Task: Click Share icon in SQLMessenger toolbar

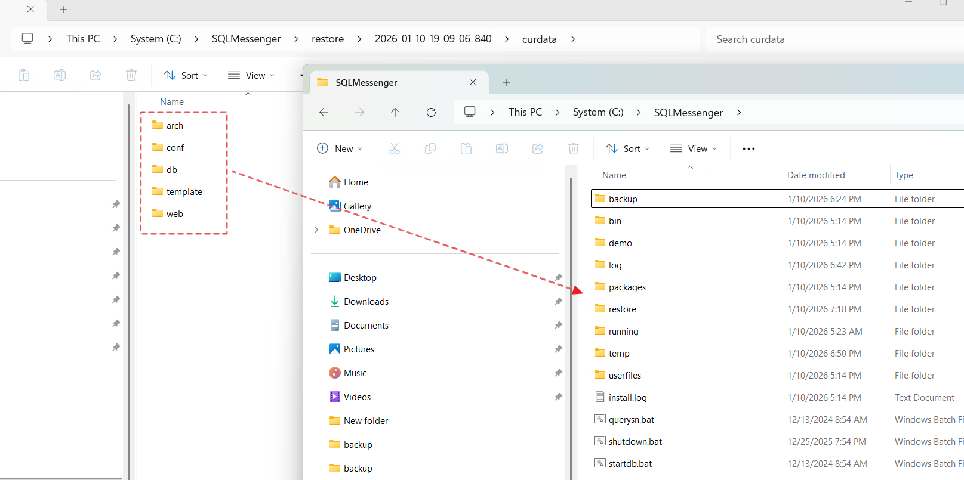Action: coord(538,148)
